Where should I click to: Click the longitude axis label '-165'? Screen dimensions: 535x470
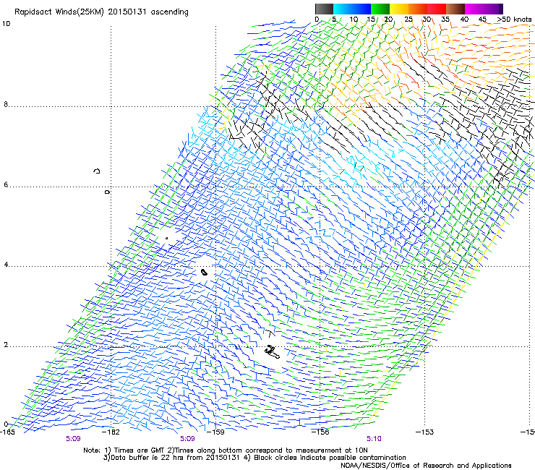click(7, 432)
